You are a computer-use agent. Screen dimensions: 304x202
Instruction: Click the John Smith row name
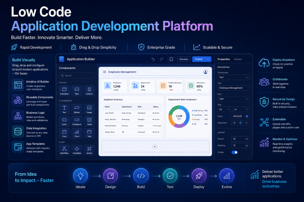coord(109,113)
